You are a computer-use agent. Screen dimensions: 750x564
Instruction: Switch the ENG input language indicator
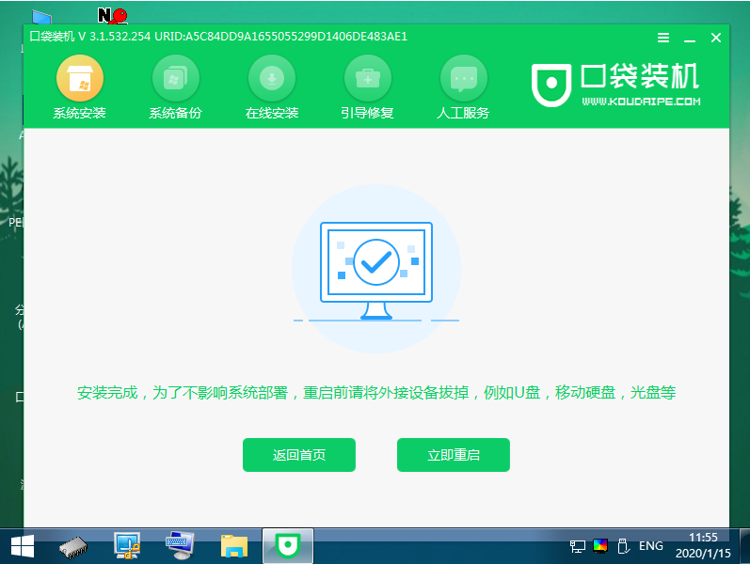pos(651,546)
